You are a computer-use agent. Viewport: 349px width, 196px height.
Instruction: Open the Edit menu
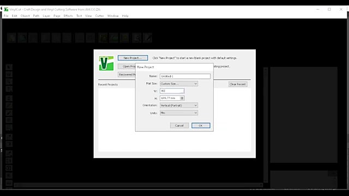15,16
